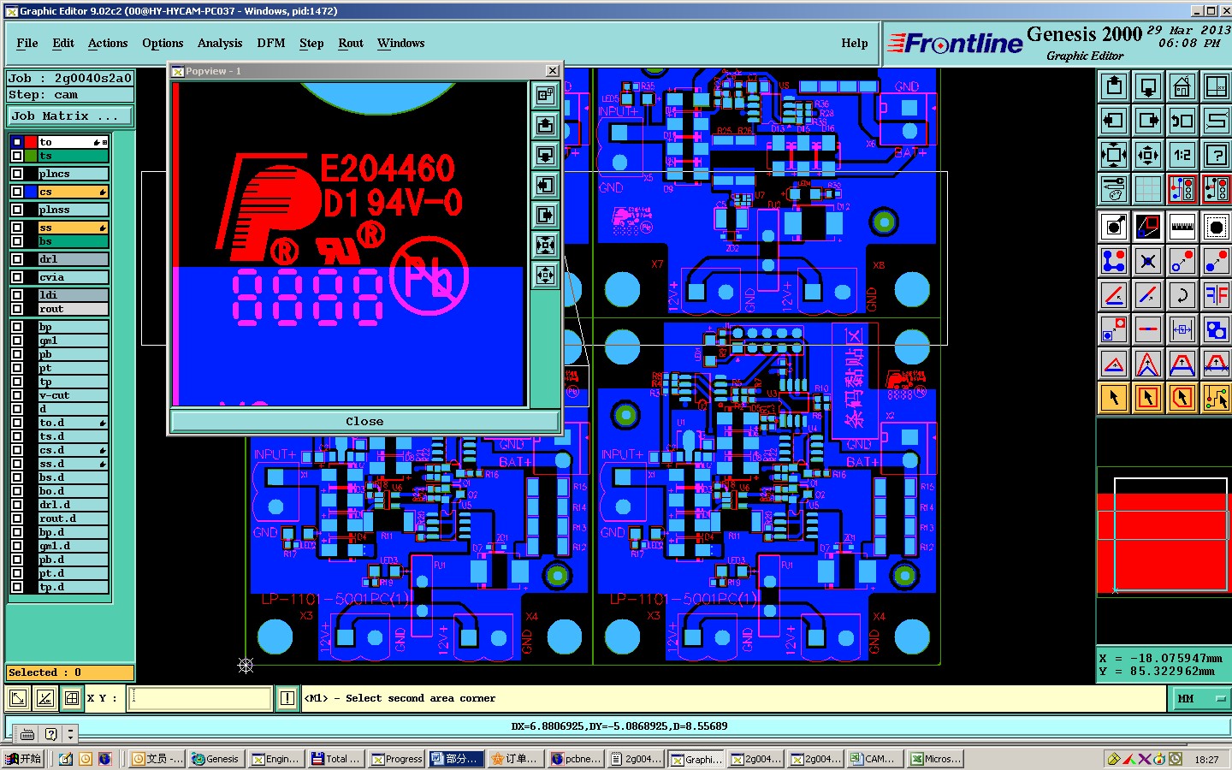Select the rectangle area selection tool
The image size is (1232, 770).
tap(1148, 398)
